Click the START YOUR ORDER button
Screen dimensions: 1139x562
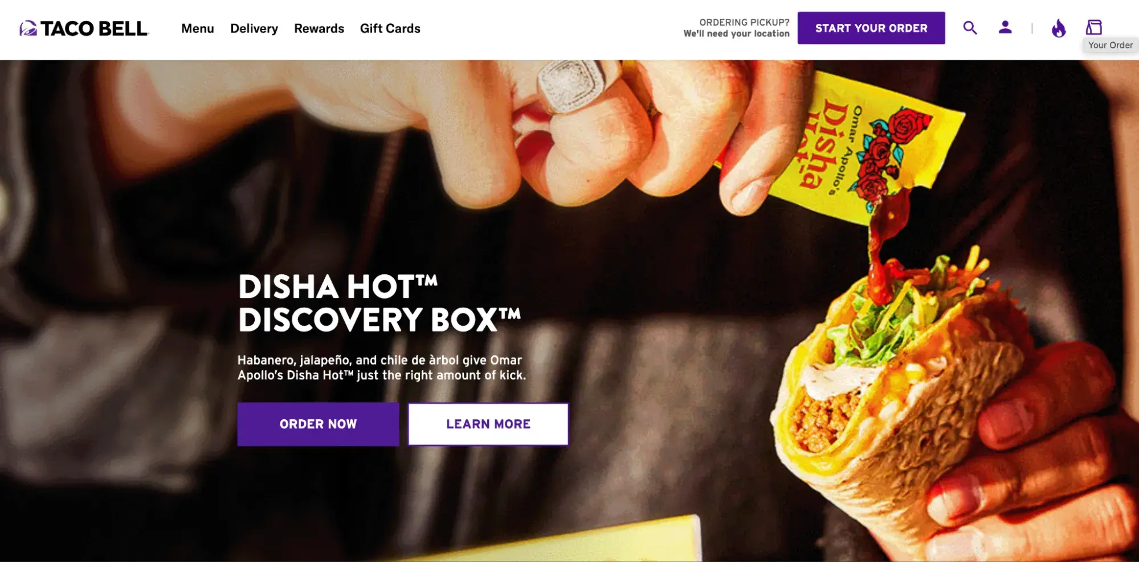pos(871,28)
